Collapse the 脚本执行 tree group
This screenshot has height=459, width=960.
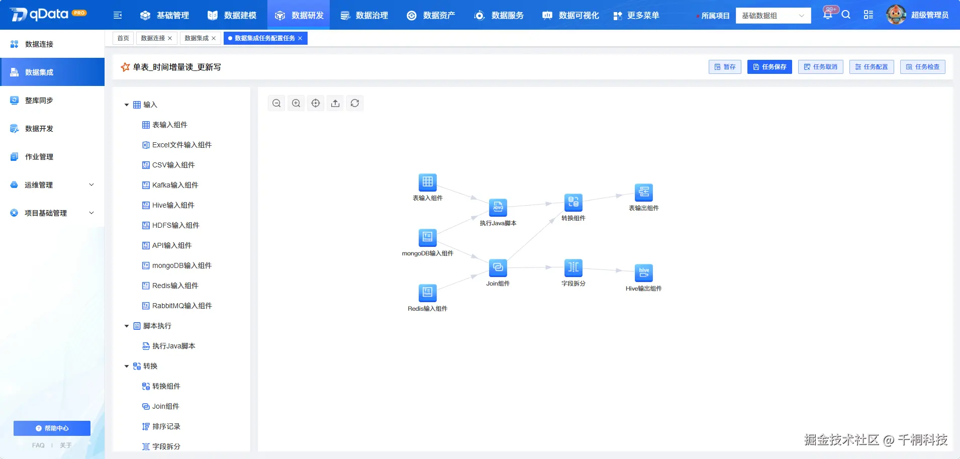pyautogui.click(x=127, y=326)
